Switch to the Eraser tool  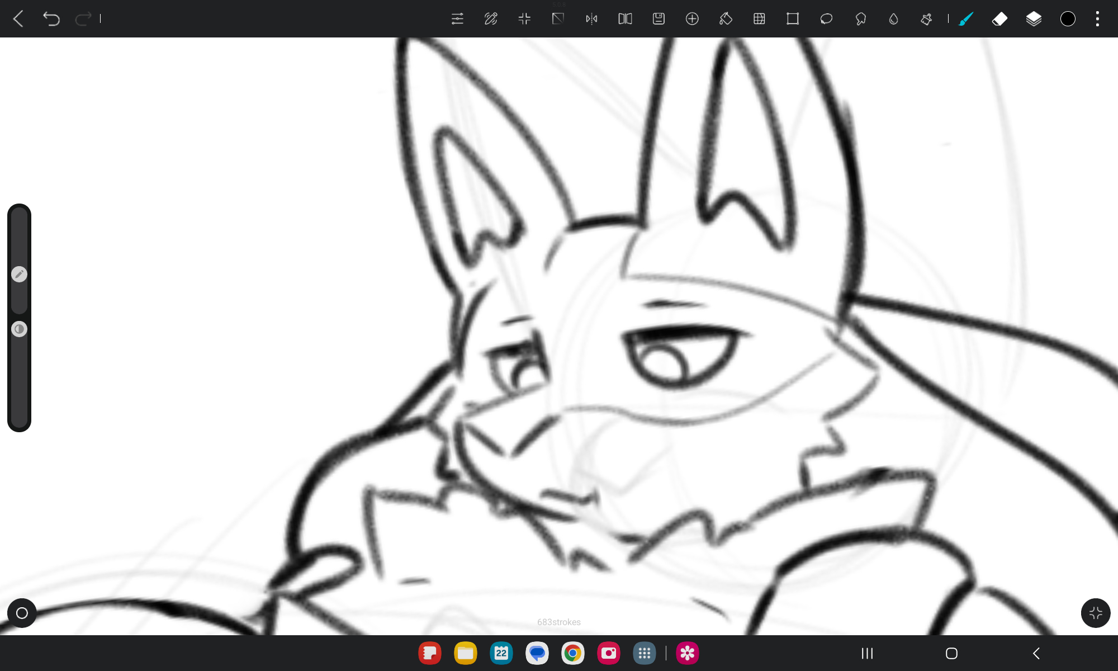click(x=999, y=19)
